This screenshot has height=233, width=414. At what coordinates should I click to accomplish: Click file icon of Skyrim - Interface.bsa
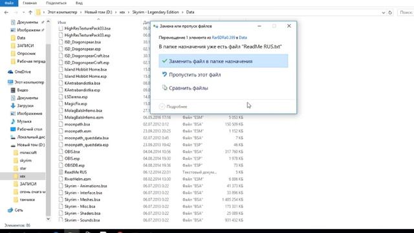[x=61, y=193]
